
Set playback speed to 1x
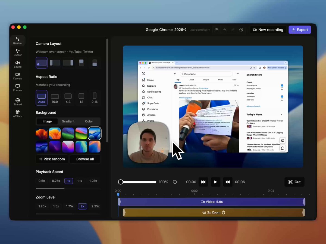(x=69, y=181)
